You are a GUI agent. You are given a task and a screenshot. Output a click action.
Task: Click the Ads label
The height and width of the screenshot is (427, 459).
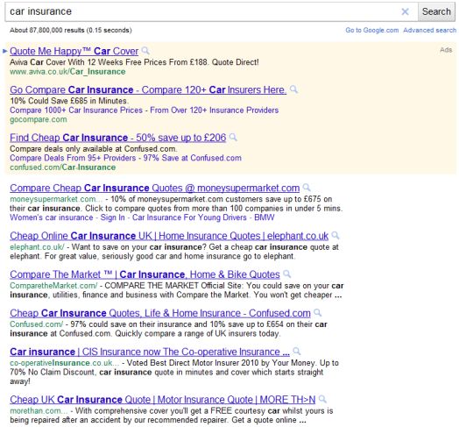446,50
